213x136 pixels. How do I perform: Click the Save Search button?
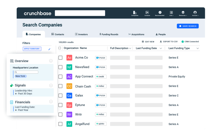coord(188,26)
